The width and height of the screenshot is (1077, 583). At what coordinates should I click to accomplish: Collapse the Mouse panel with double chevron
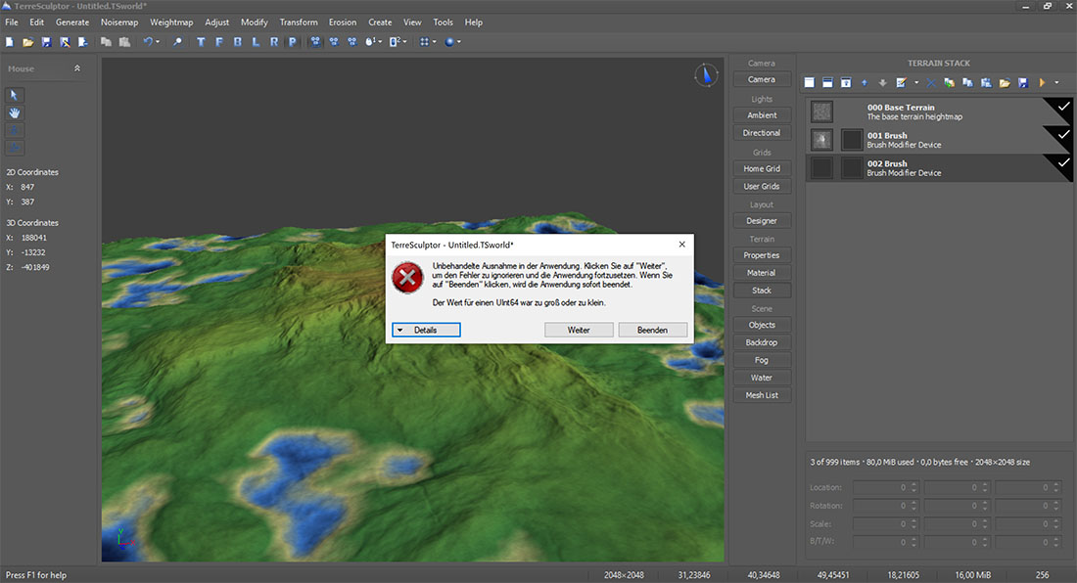[x=77, y=67]
